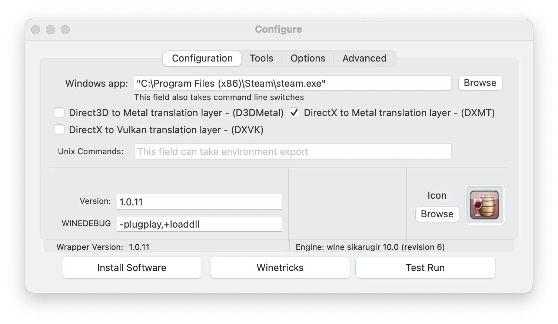Image resolution: width=558 pixels, height=324 pixels.
Task: Click the command line switches hint text
Action: 219,97
